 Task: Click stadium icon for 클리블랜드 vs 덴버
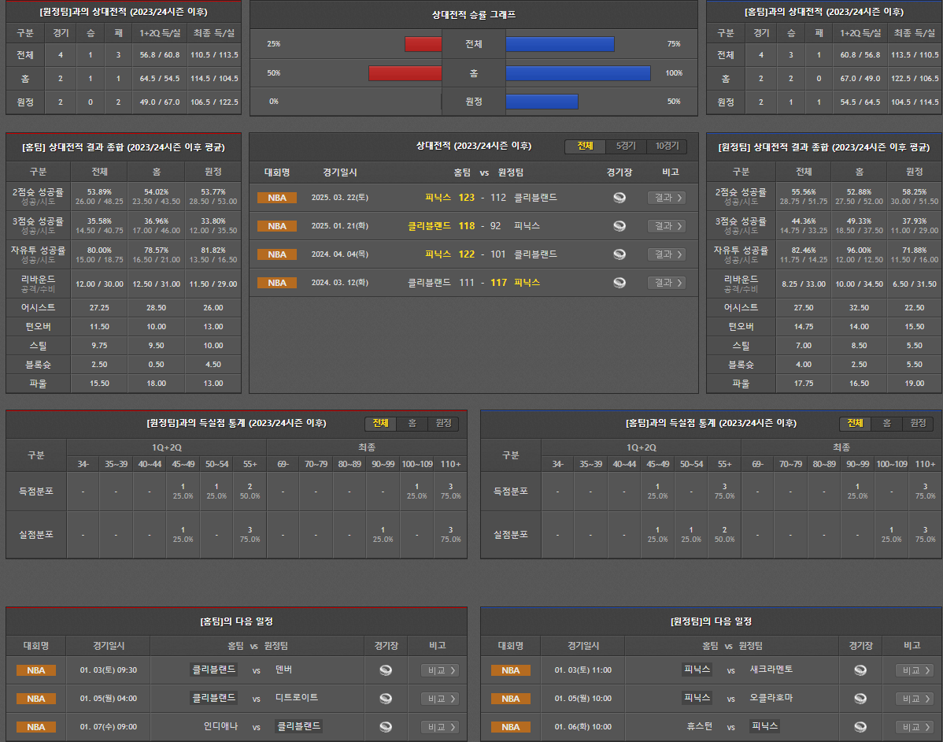pyautogui.click(x=386, y=670)
